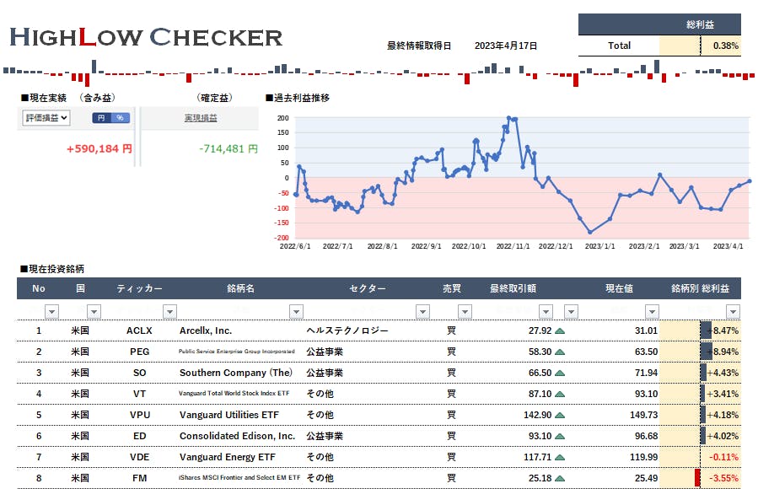Click the green up-arrow in the ACLX row
Image resolution: width=758 pixels, height=489 pixels.
(560, 330)
